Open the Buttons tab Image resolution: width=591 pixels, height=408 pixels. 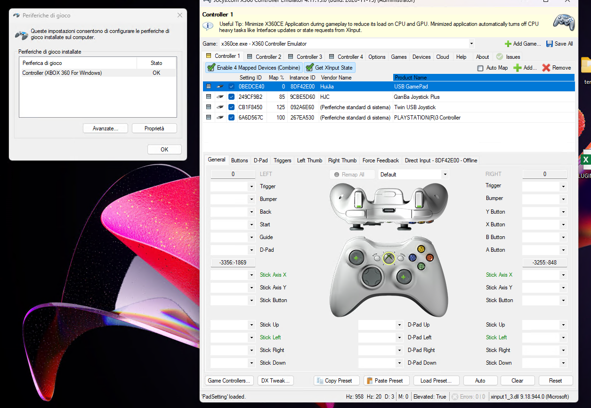pyautogui.click(x=240, y=160)
